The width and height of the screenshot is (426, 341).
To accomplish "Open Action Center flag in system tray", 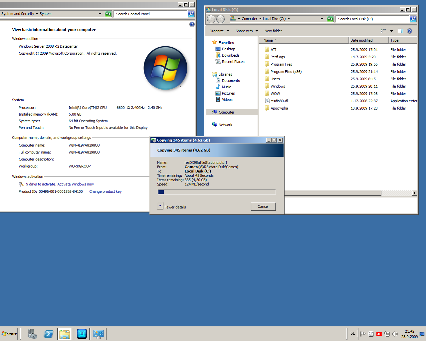I will click(363, 334).
